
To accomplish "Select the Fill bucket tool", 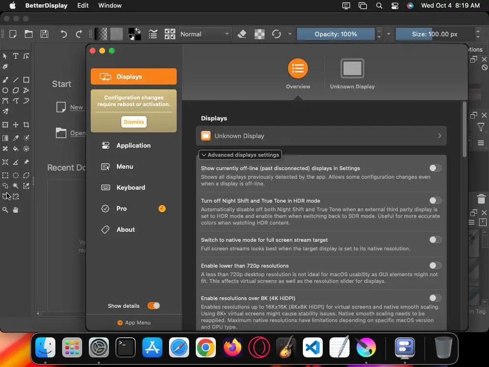I will pyautogui.click(x=16, y=149).
